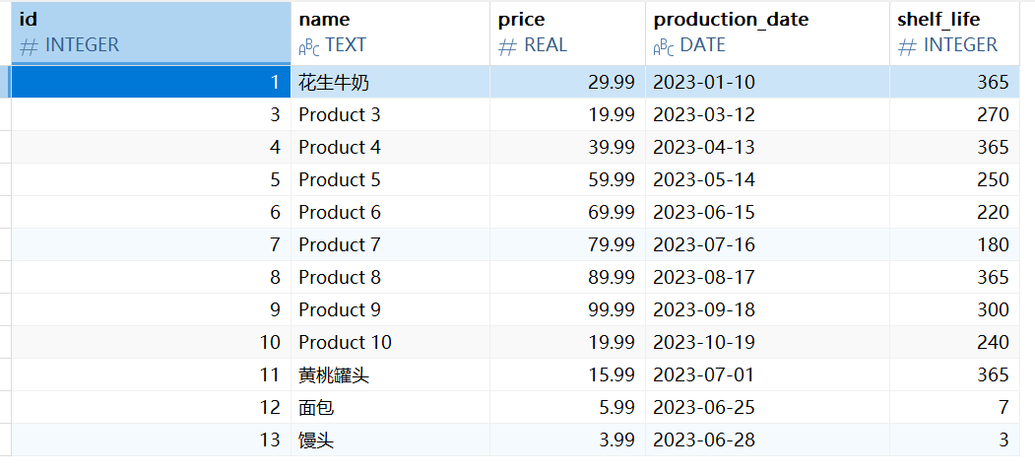Select the name column header
Screen dimensions: 1035x474
390,33
